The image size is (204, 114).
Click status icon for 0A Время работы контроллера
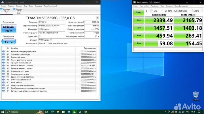pos(3,77)
